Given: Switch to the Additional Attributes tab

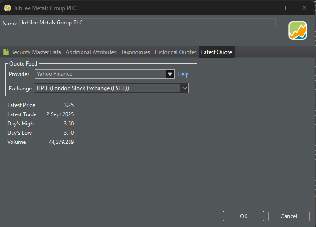Looking at the screenshot, I should [x=91, y=52].
